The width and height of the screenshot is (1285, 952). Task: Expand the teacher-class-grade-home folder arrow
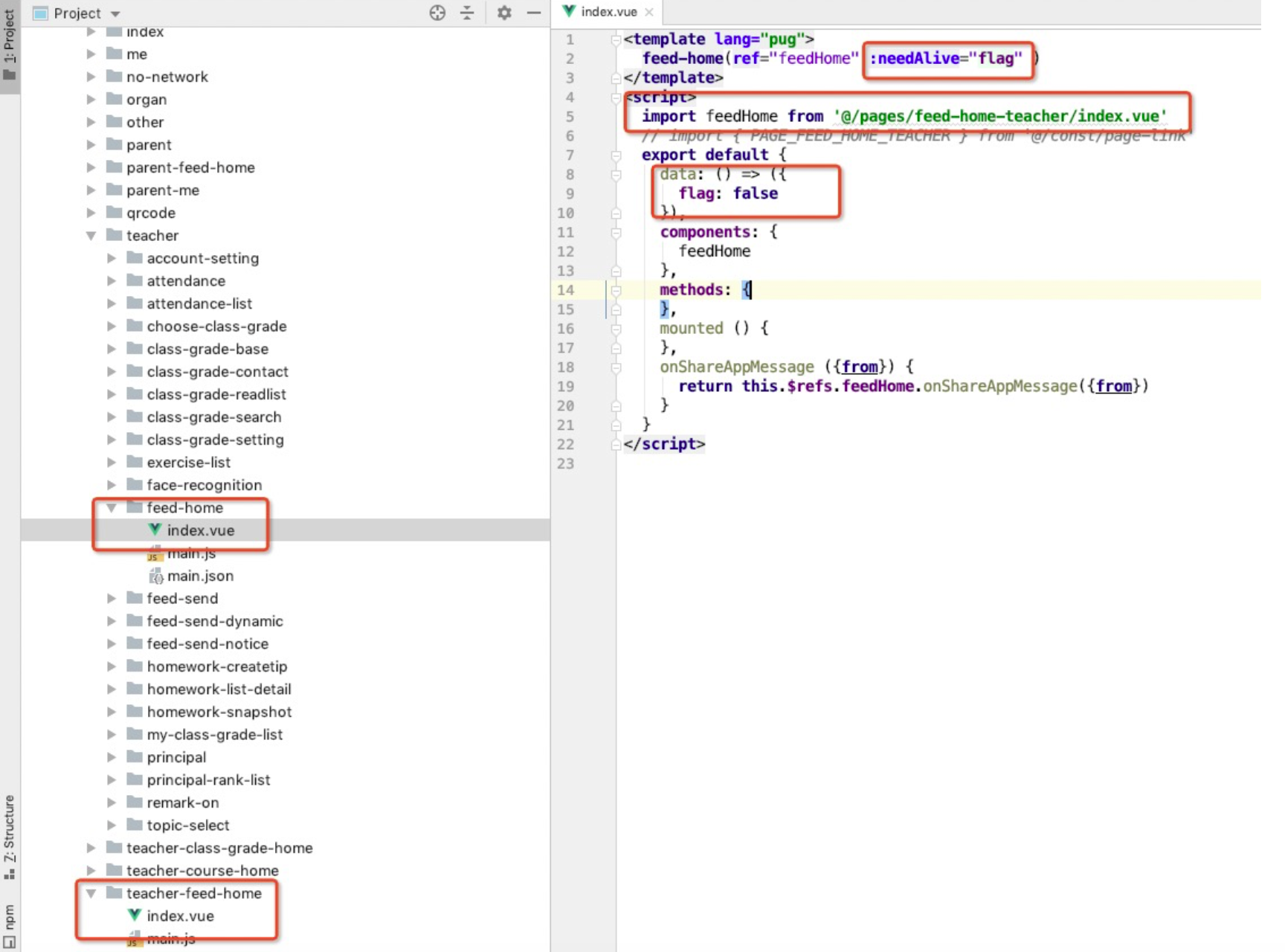click(x=91, y=848)
